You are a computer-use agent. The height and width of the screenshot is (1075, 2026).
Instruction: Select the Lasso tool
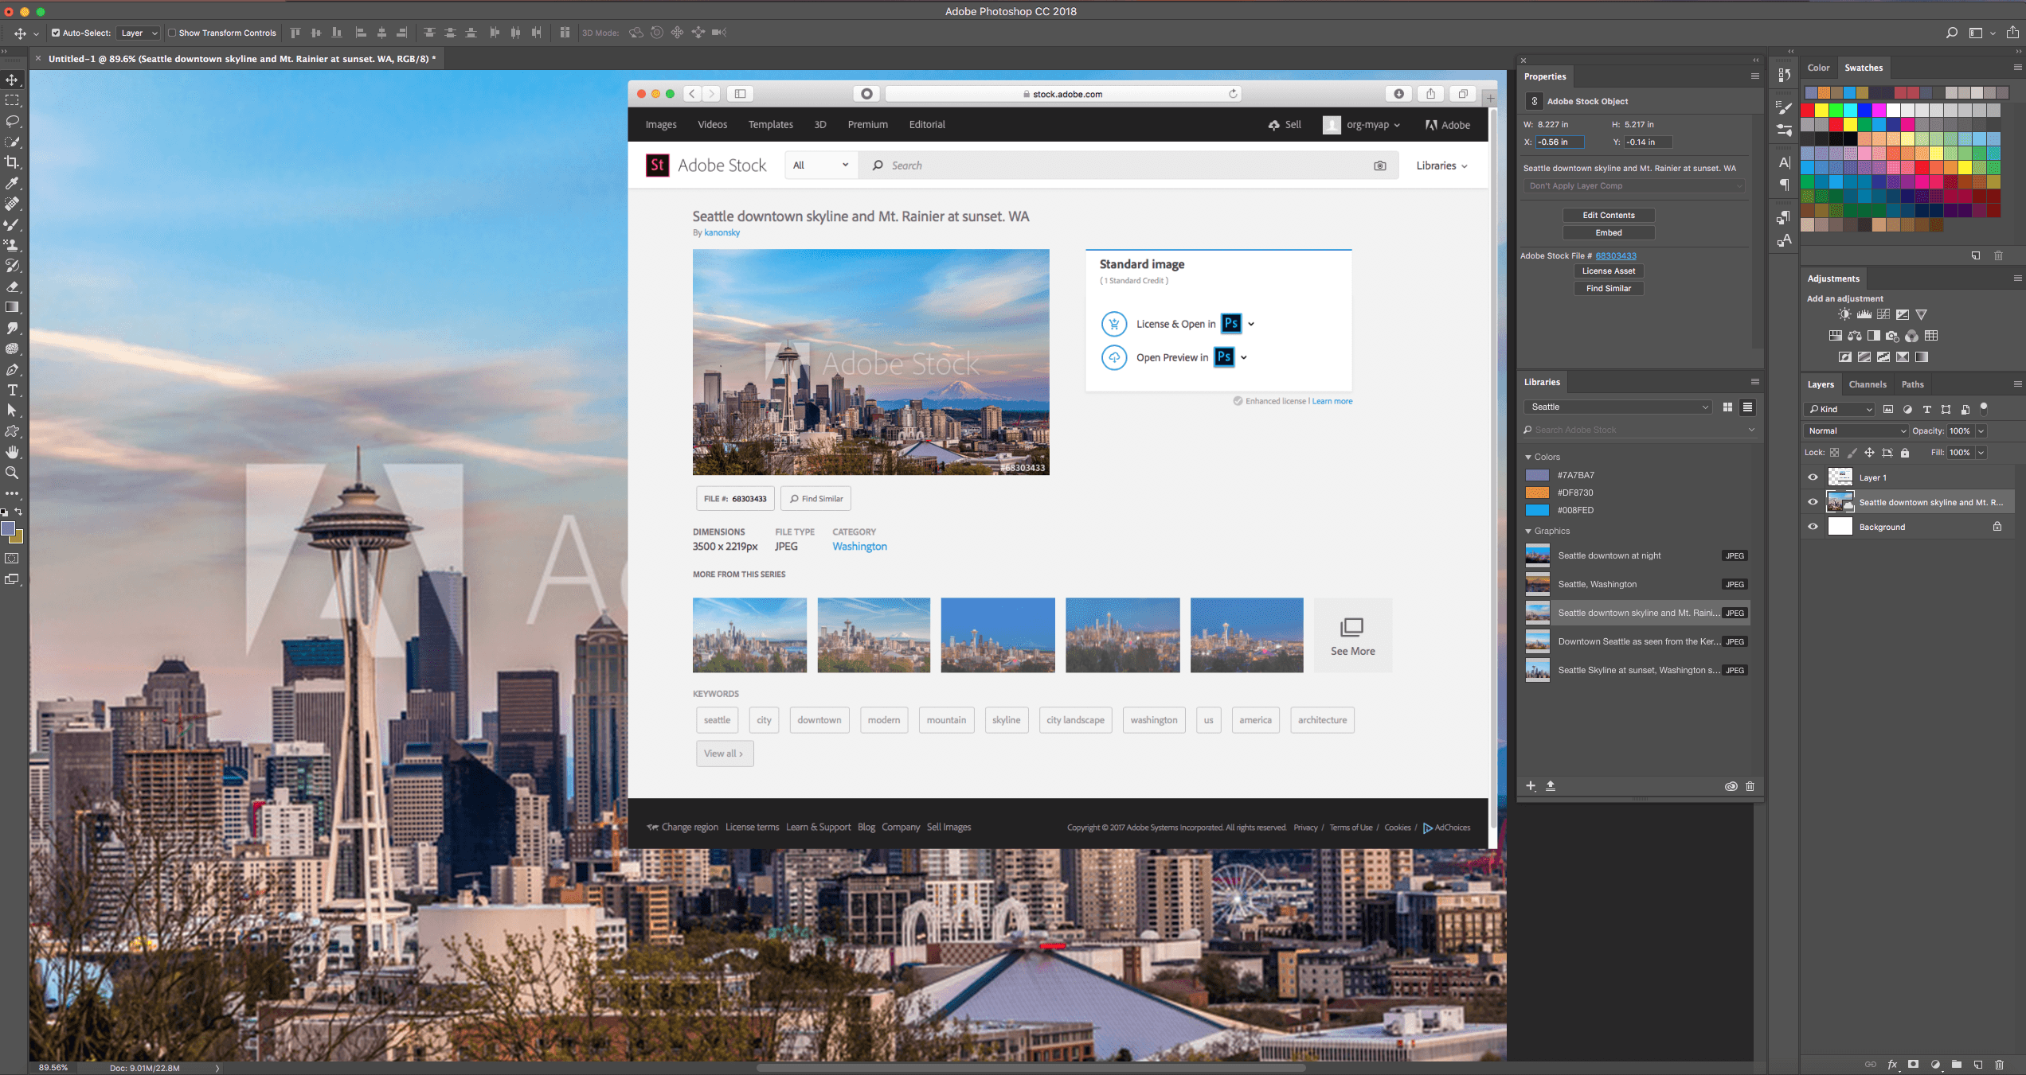click(12, 121)
